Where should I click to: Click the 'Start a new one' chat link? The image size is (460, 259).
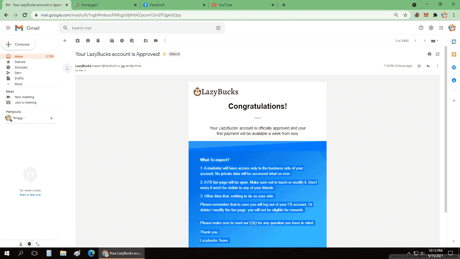(x=30, y=195)
